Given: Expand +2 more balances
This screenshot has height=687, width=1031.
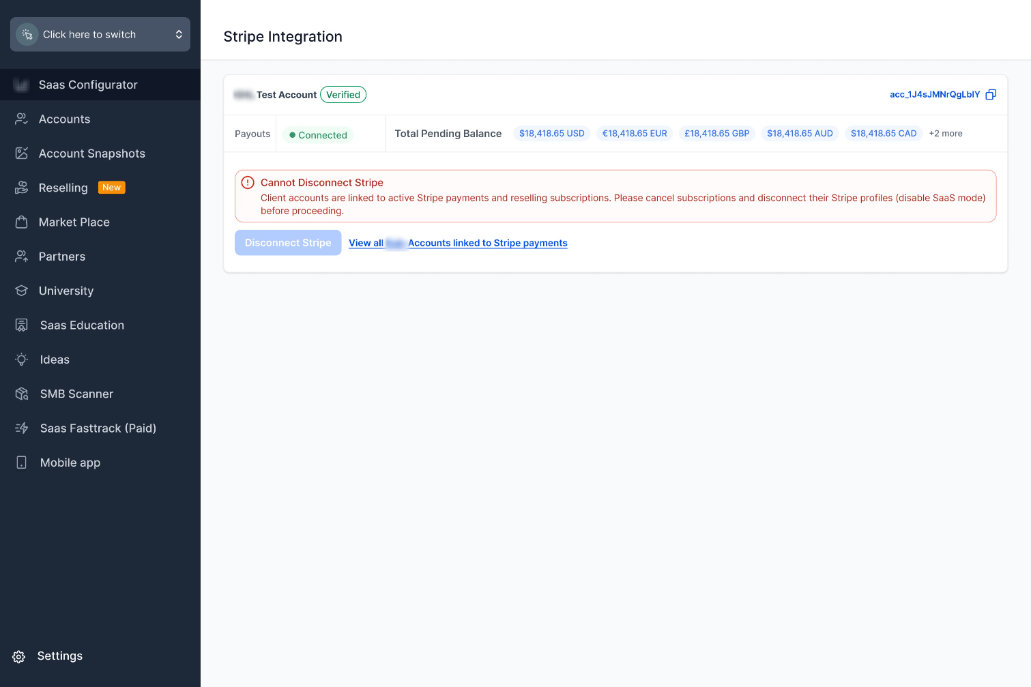Looking at the screenshot, I should click(x=946, y=134).
